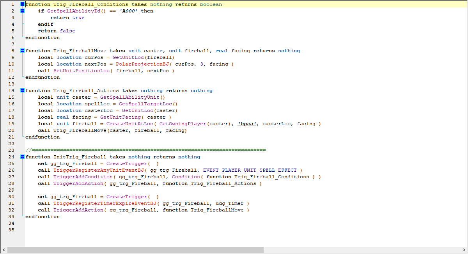Viewport: 468px width, 254px height.
Task: Click the 'hpea' unit ID literal
Action: [x=247, y=124]
